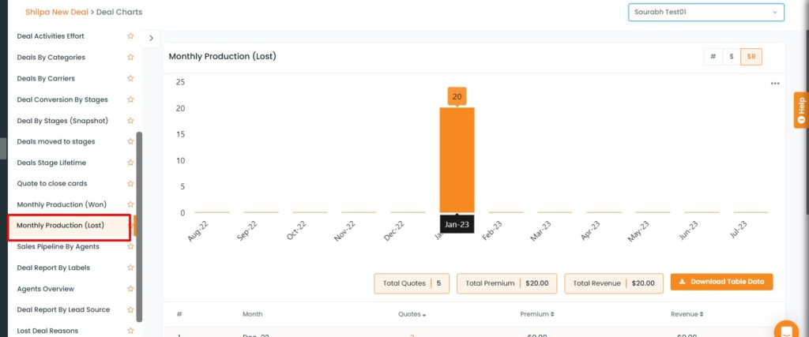Click the orange Jan-23 bar in chart
This screenshot has height=337, width=809.
click(x=457, y=159)
